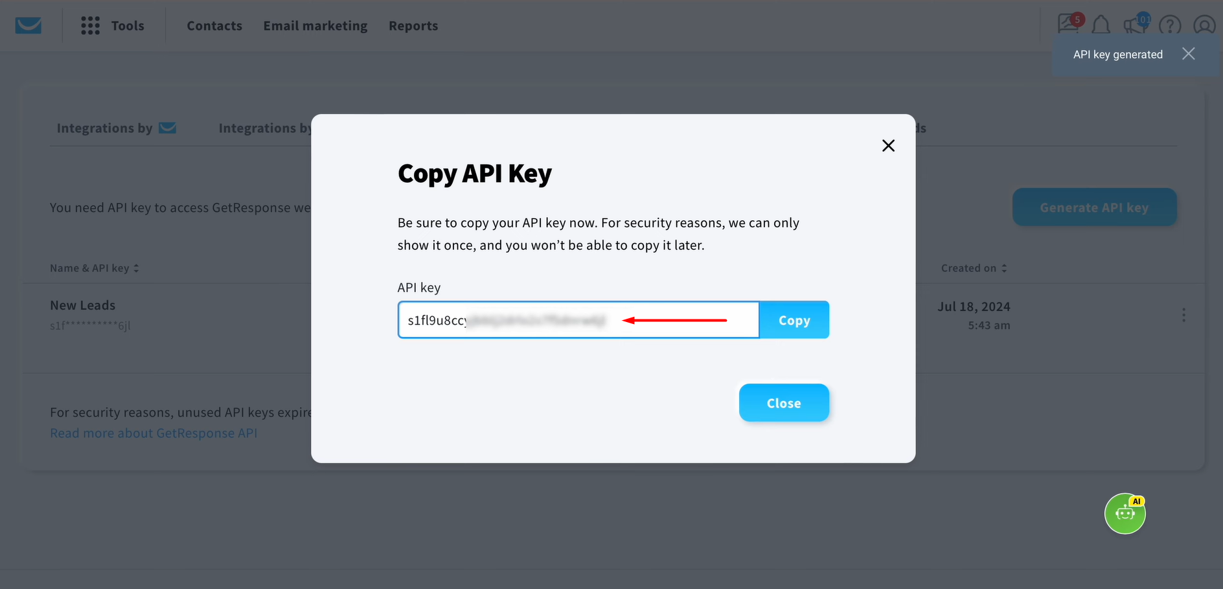Open your account profile icon

[x=1204, y=25]
